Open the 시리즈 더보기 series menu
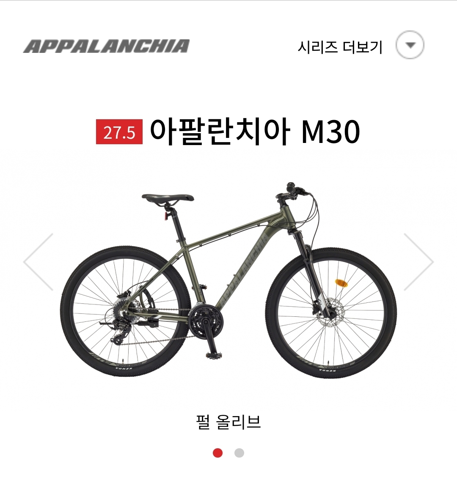The image size is (457, 480). click(340, 47)
